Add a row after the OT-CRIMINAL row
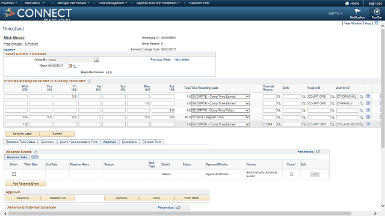This screenshot has height=216, width=385. pos(368,96)
